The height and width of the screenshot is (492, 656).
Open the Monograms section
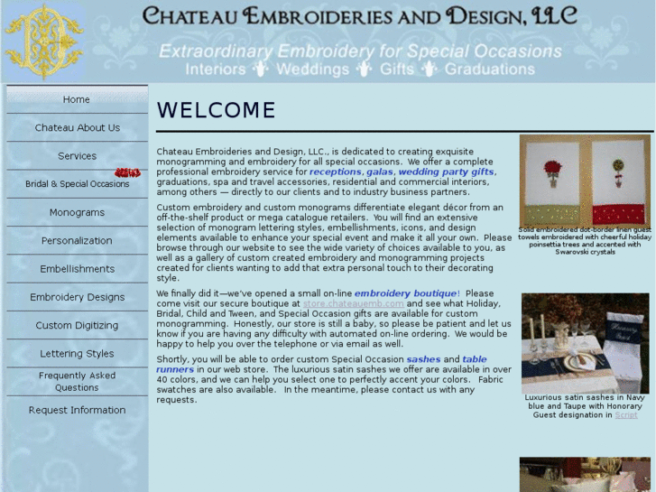pos(77,212)
